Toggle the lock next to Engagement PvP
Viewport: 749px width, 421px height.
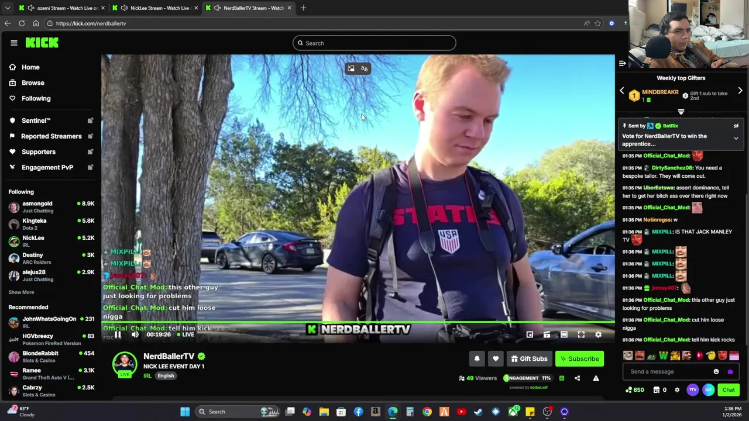(90, 167)
